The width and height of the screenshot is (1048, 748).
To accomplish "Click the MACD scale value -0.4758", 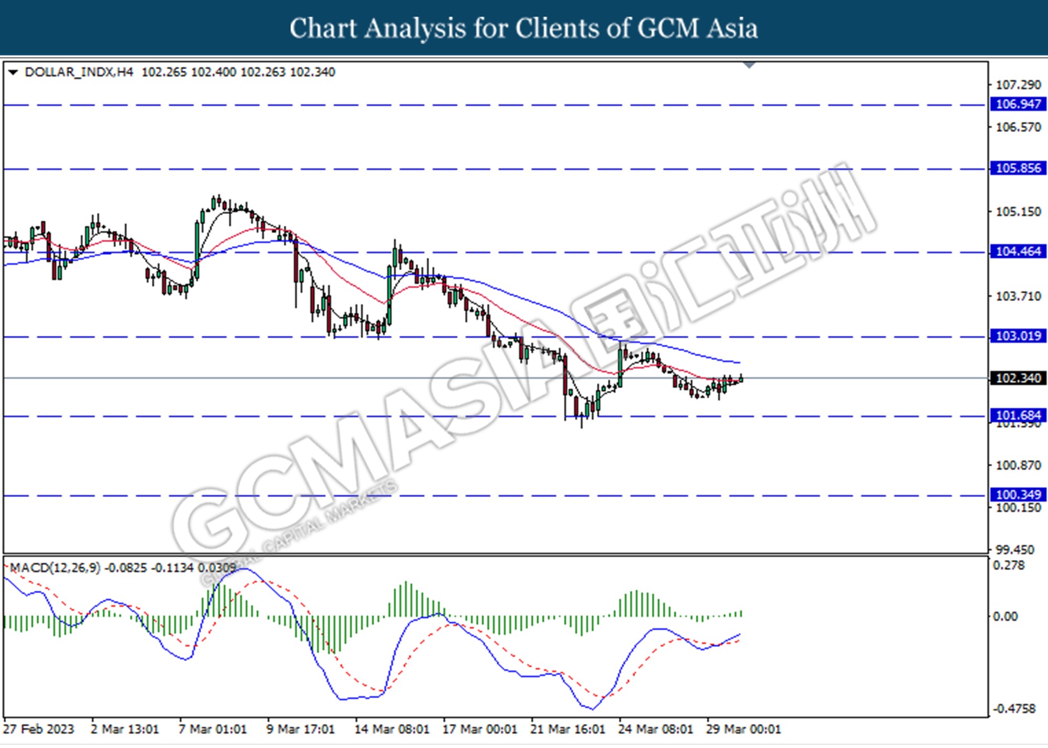I will (1014, 709).
